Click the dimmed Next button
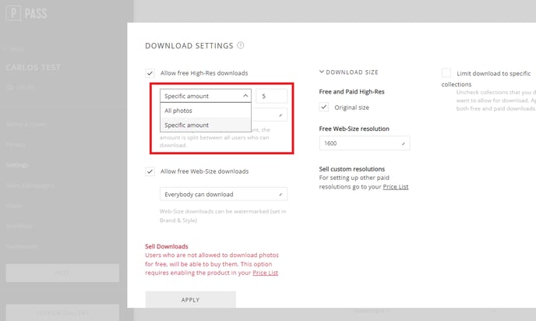Viewport: 536px width, 321px height. click(x=62, y=273)
